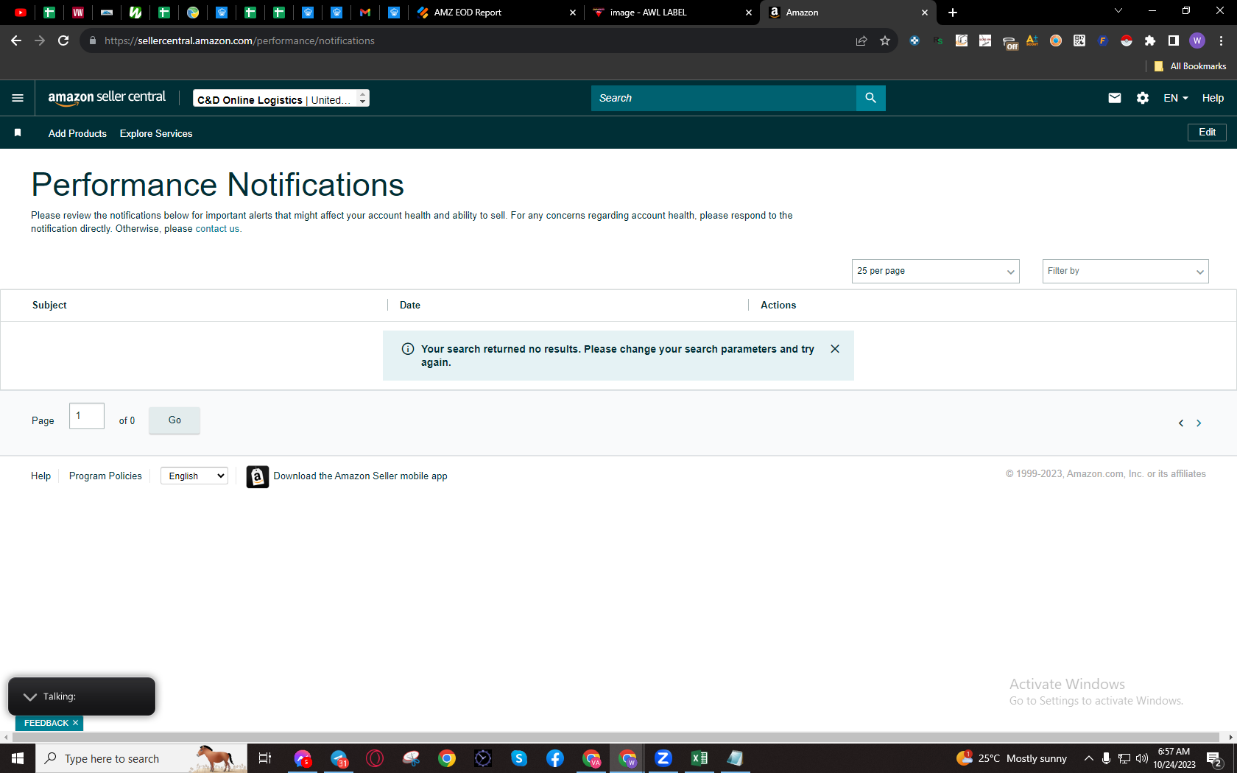Go to previous page arrow
The height and width of the screenshot is (773, 1237).
tap(1181, 423)
